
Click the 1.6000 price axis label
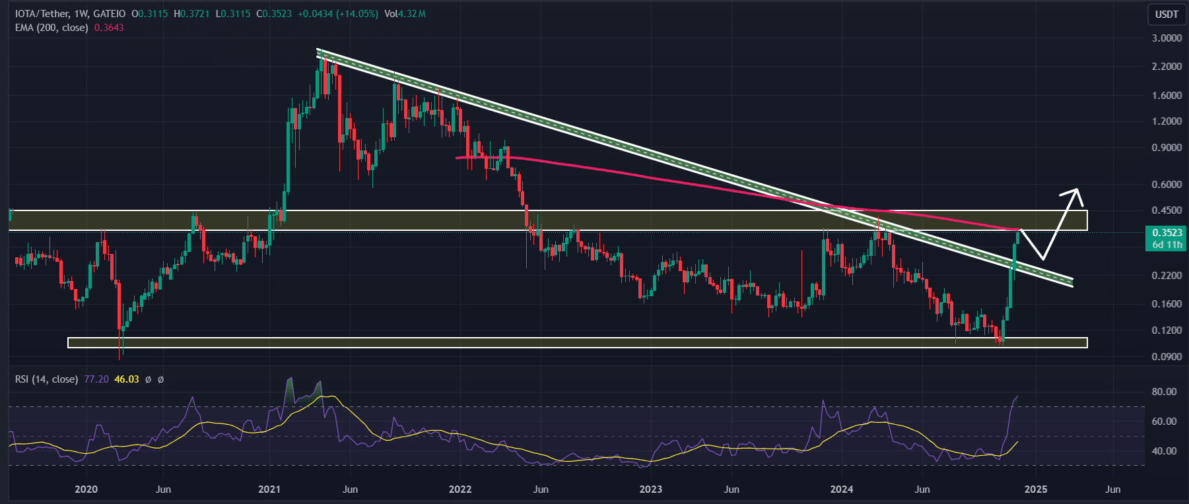(x=1167, y=96)
